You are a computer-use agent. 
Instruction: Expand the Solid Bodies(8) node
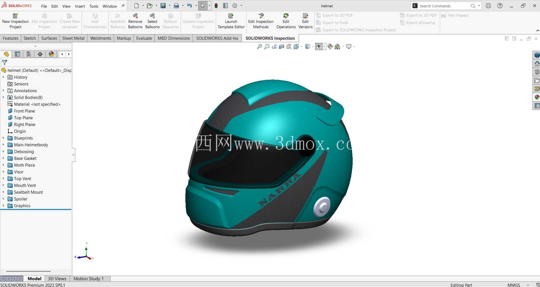pos(3,97)
